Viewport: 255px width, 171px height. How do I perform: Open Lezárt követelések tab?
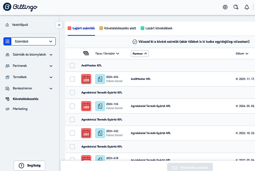156,28
